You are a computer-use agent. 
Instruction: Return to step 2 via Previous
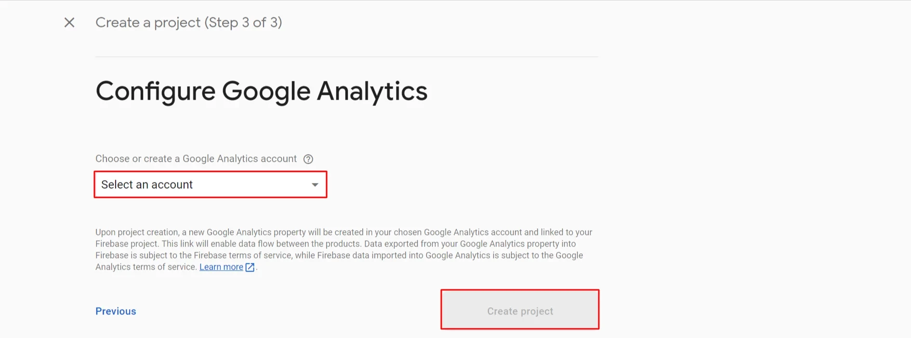click(116, 311)
